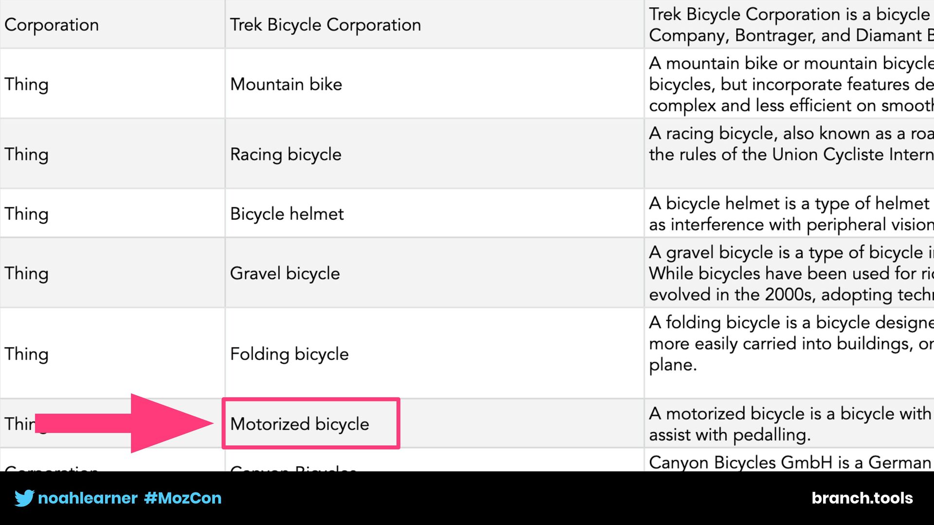Click the Twitter bird icon
Image resolution: width=934 pixels, height=525 pixels.
pos(24,498)
